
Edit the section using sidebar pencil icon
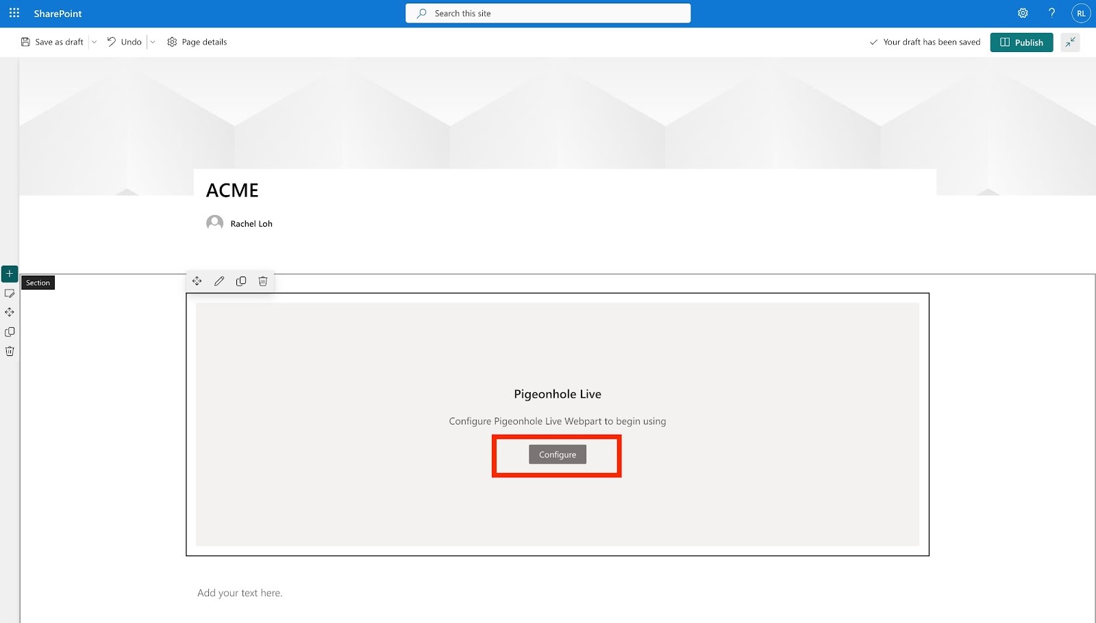[10, 293]
